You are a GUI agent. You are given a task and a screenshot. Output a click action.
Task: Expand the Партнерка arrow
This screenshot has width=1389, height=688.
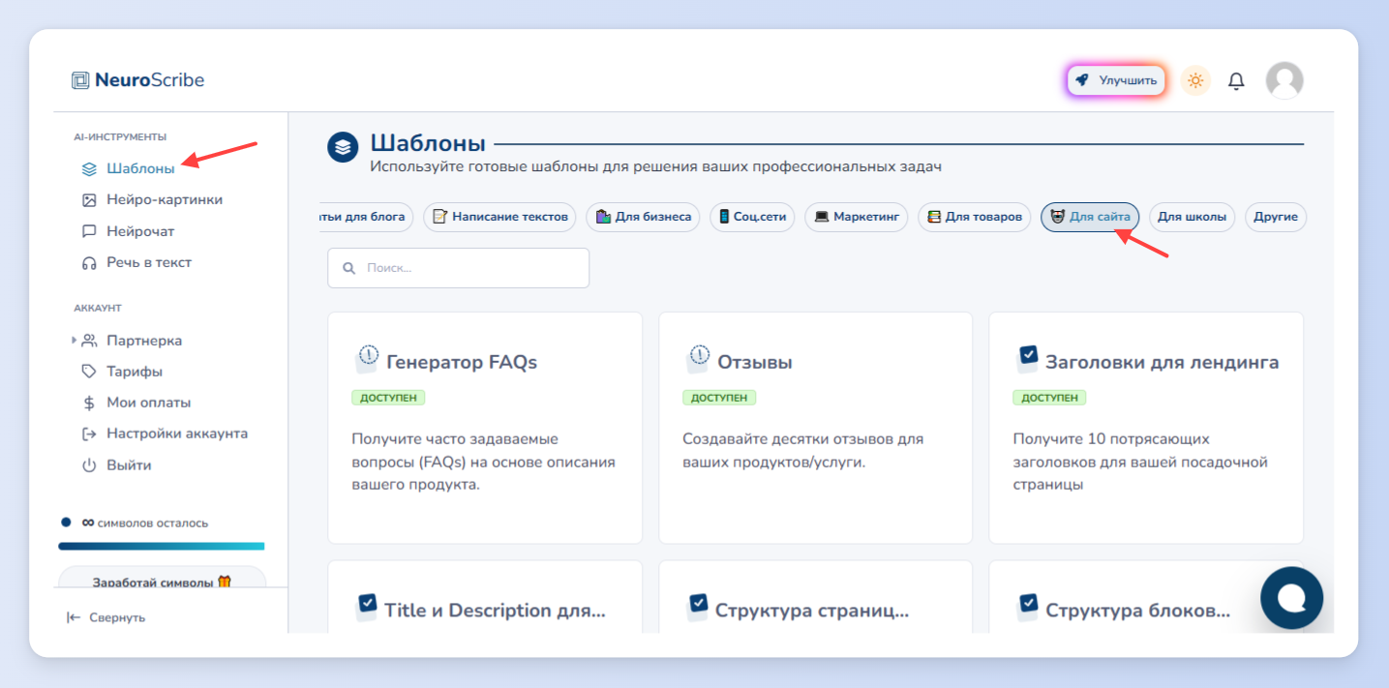click(74, 341)
